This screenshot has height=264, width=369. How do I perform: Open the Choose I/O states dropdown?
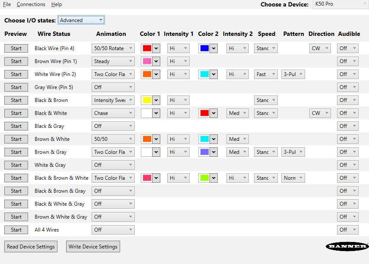point(81,20)
